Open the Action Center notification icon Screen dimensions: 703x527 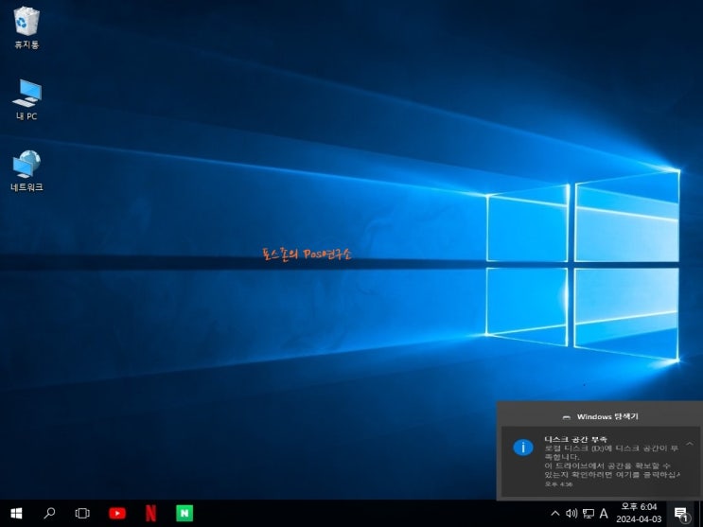point(681,514)
